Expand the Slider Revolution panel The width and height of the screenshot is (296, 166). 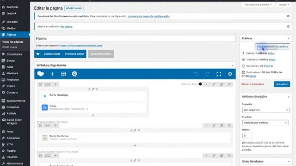coord(289,162)
